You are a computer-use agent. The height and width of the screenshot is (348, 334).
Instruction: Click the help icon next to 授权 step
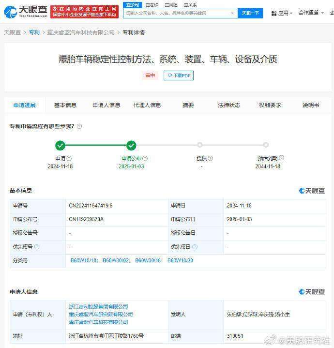click(211, 158)
